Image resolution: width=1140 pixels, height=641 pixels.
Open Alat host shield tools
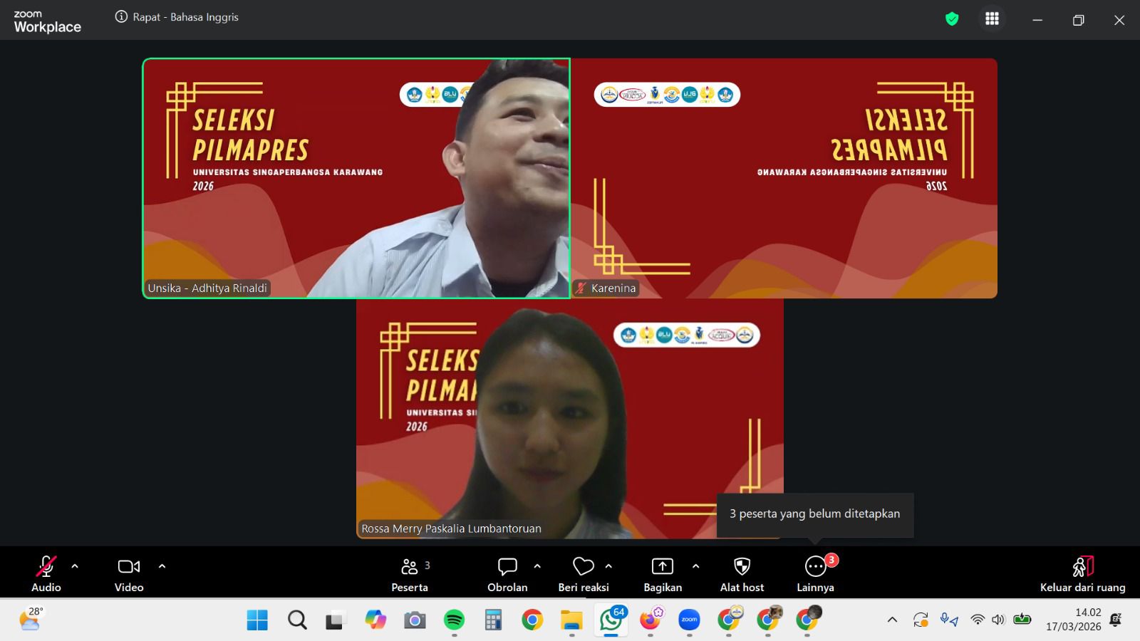[742, 567]
